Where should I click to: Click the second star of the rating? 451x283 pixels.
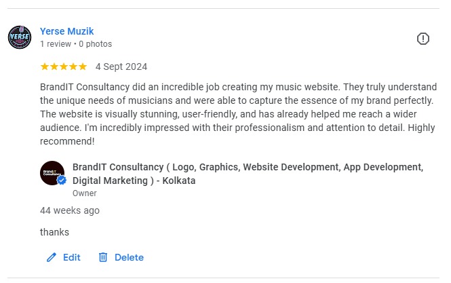coord(54,67)
